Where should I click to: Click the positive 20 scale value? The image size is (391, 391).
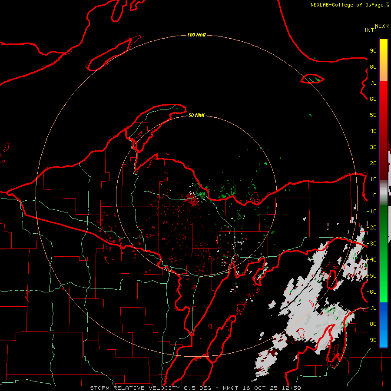click(373, 163)
